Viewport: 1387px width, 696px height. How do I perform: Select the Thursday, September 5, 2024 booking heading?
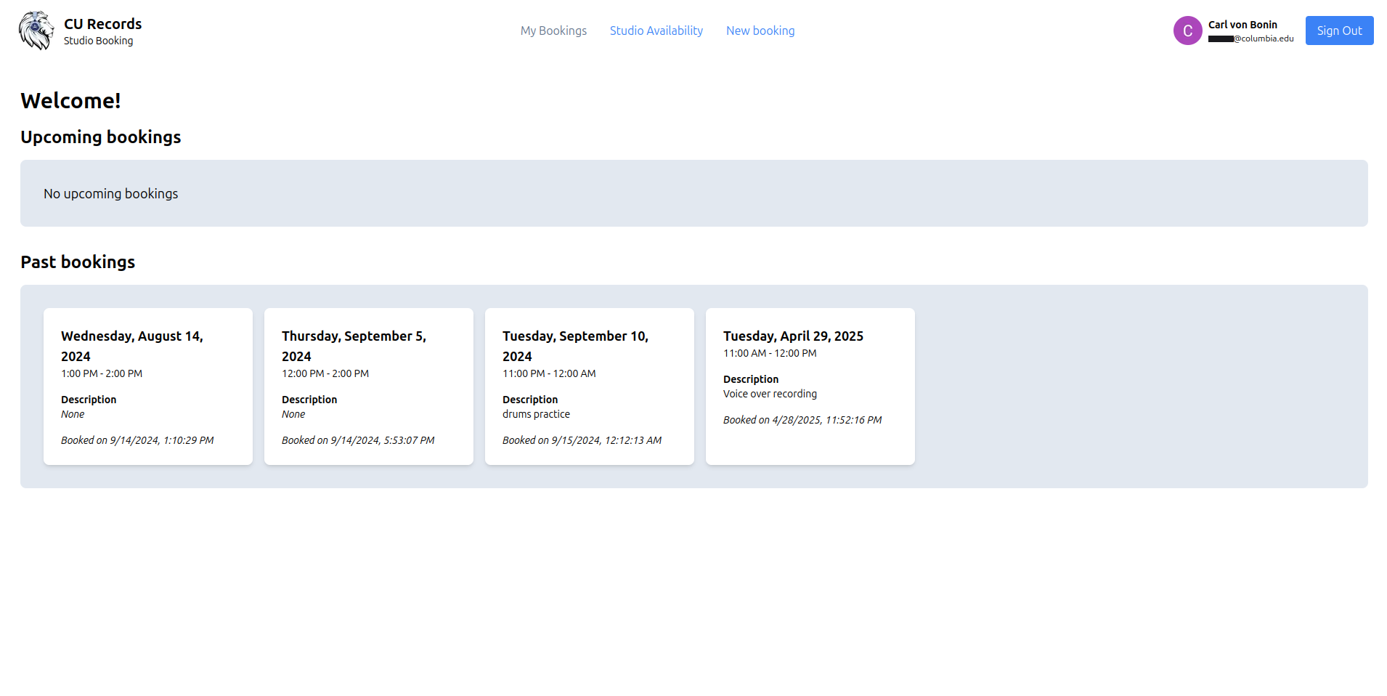(x=354, y=346)
